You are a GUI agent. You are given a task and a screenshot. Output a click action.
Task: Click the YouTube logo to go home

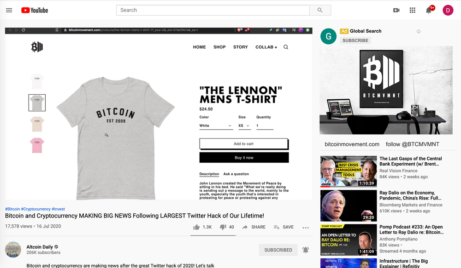tap(35, 10)
